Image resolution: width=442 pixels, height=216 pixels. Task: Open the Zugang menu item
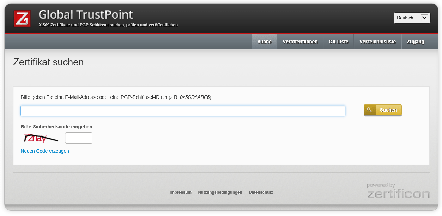pos(415,42)
